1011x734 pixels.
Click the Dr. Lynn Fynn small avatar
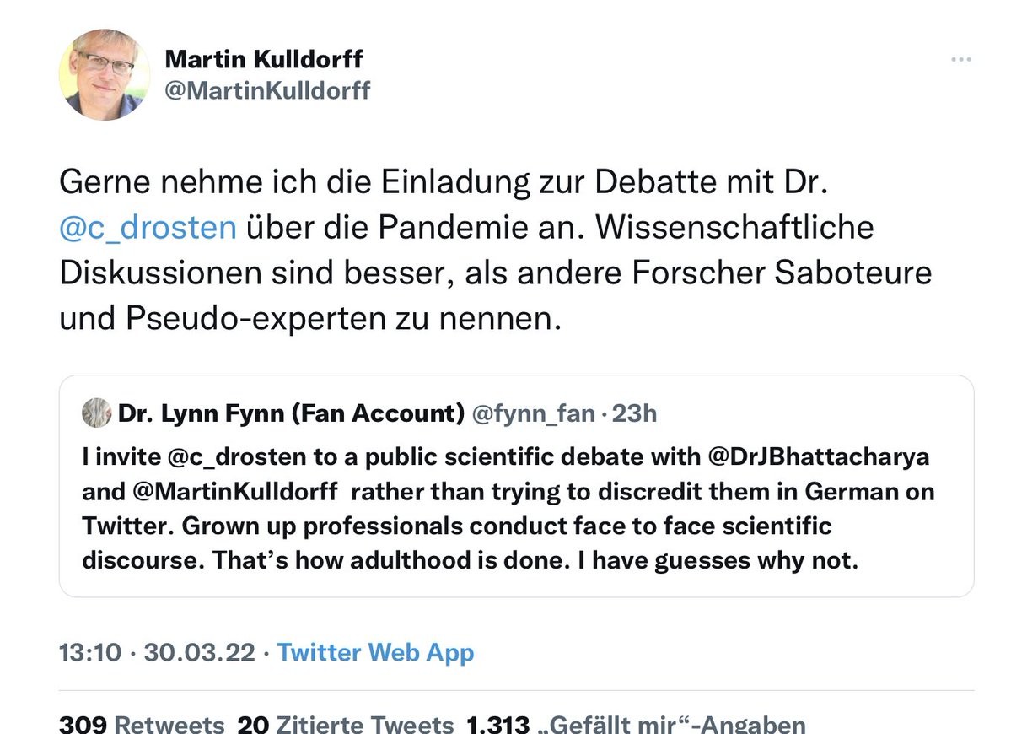click(96, 413)
